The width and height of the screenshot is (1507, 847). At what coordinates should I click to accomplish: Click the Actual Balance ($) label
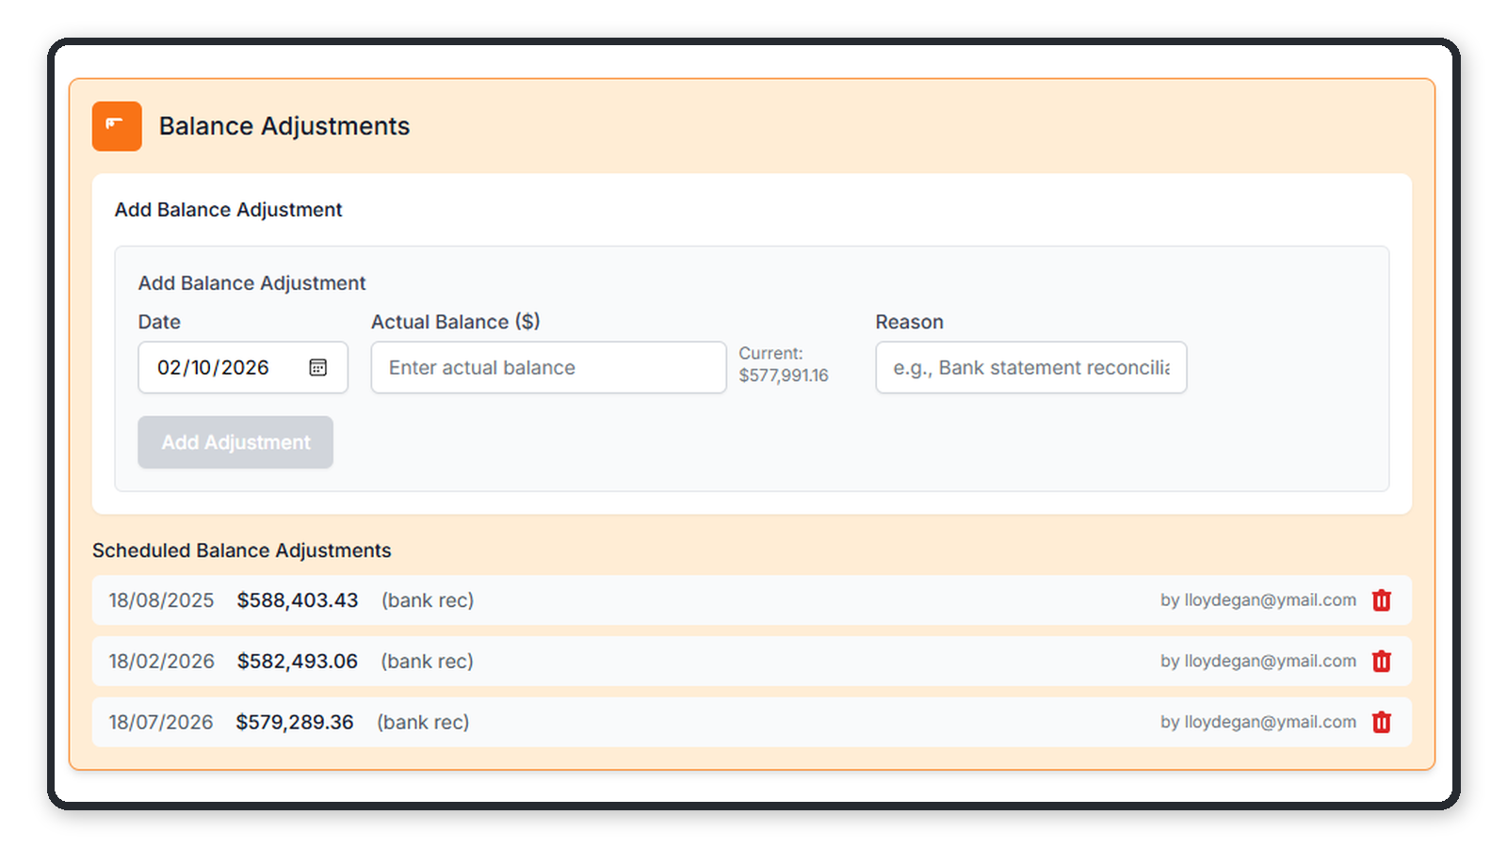point(456,322)
